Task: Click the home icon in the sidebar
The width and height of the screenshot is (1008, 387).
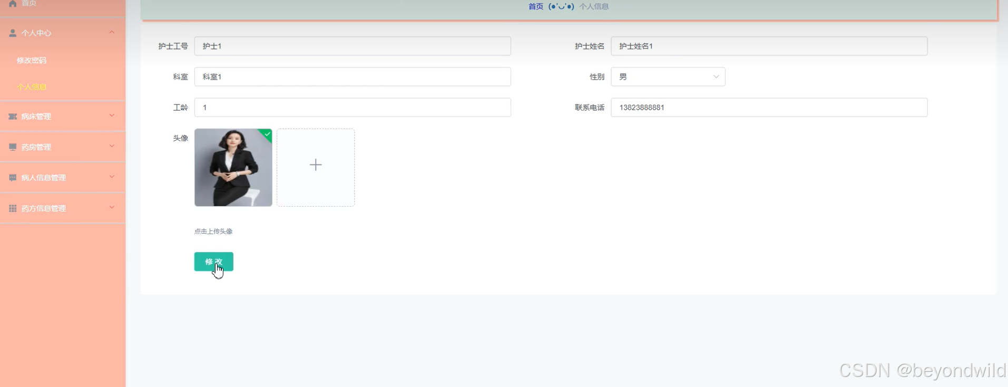Action: tap(13, 3)
